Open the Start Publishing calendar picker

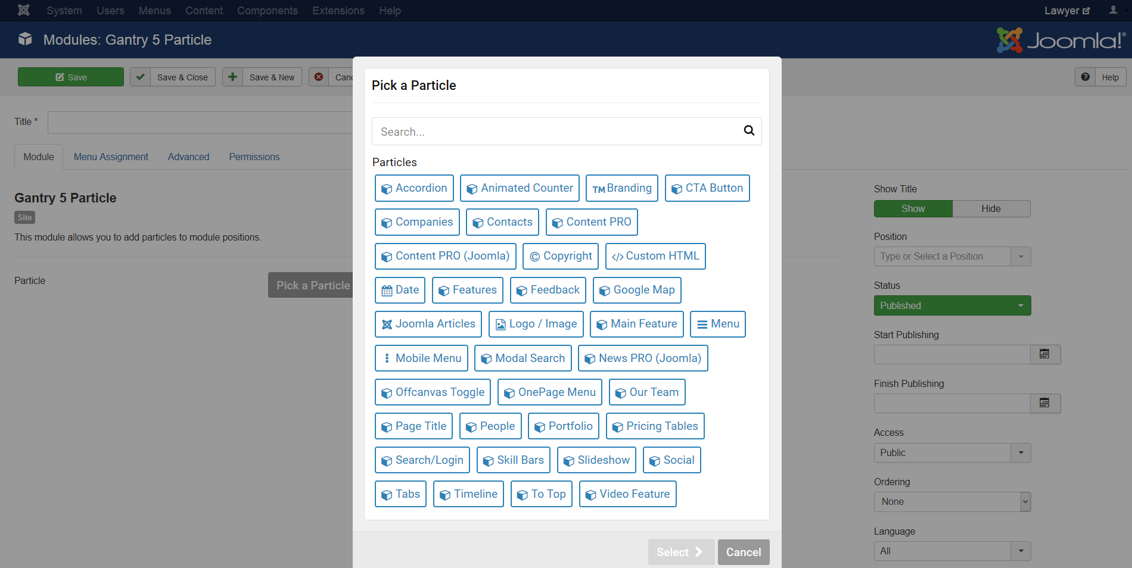pos(1044,354)
